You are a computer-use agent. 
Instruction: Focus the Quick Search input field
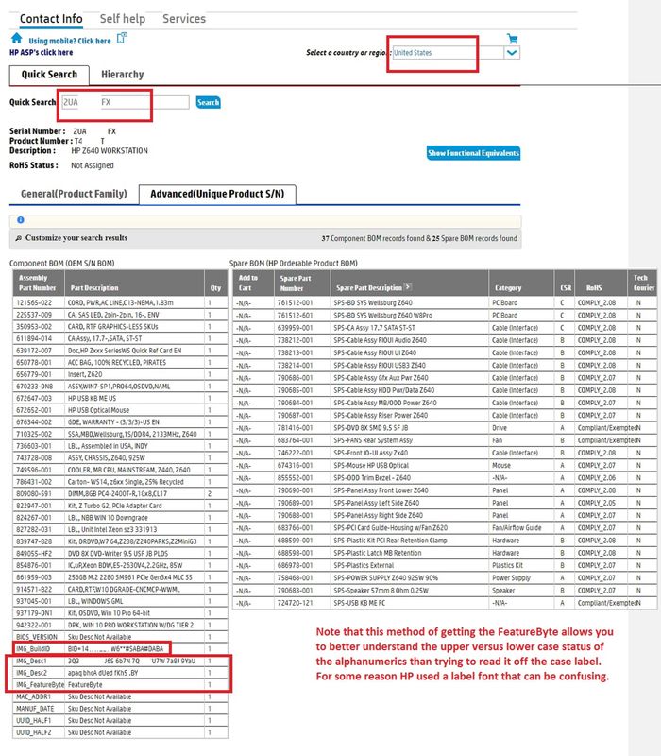126,102
